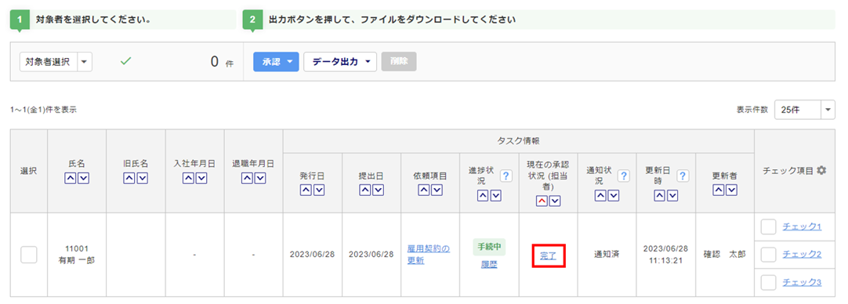848x304 pixels.
Task: Sort 更新日時 column descending
Action: tap(672, 196)
